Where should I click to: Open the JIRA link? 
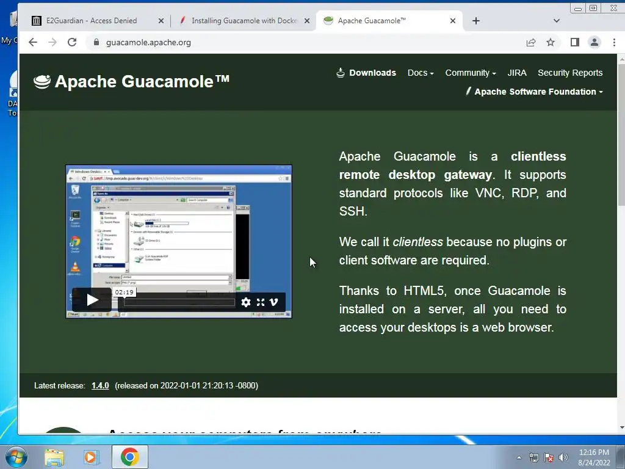[x=517, y=73]
